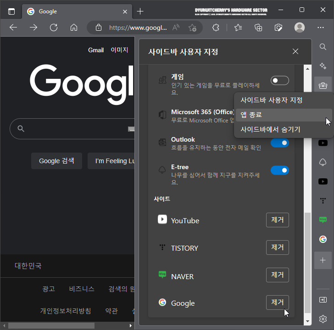Image resolution: width=334 pixels, height=330 pixels.
Task: Choose 앱 종료 from the context menu
Action: [x=284, y=115]
